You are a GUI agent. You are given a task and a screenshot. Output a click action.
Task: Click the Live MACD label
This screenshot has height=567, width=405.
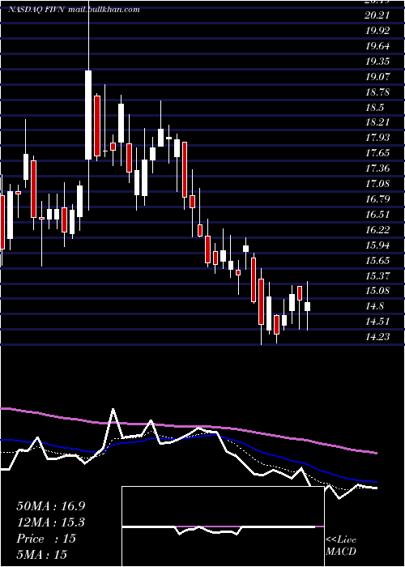click(x=341, y=545)
